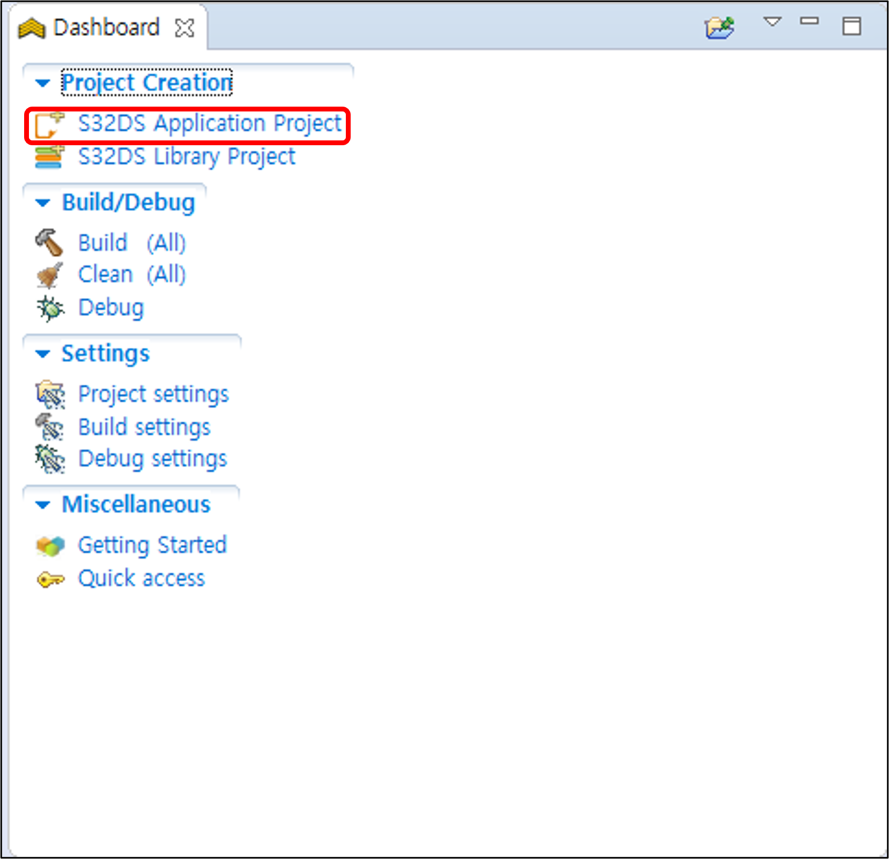
Task: Start the Debug link
Action: pos(111,308)
